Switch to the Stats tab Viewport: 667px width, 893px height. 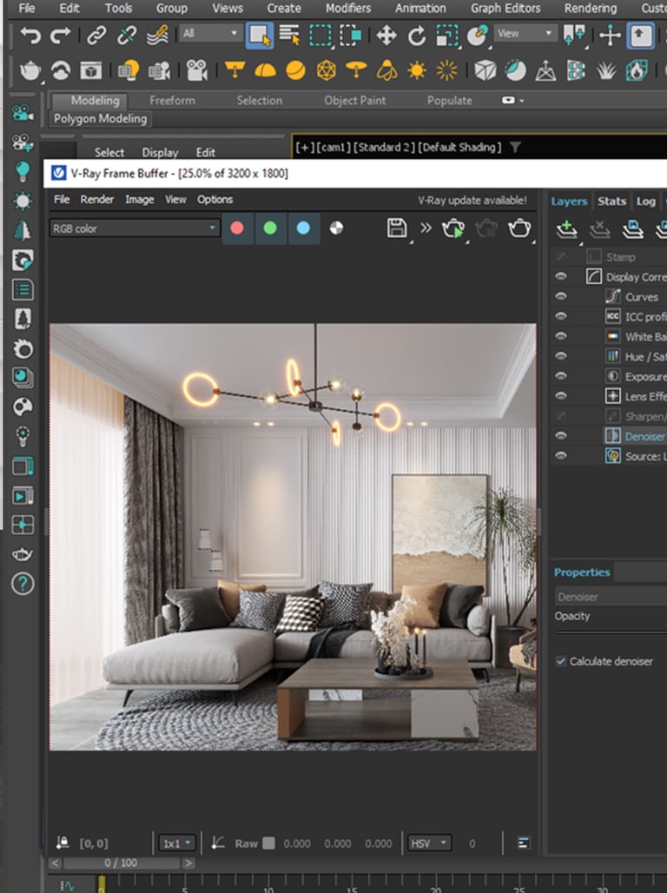click(x=611, y=201)
